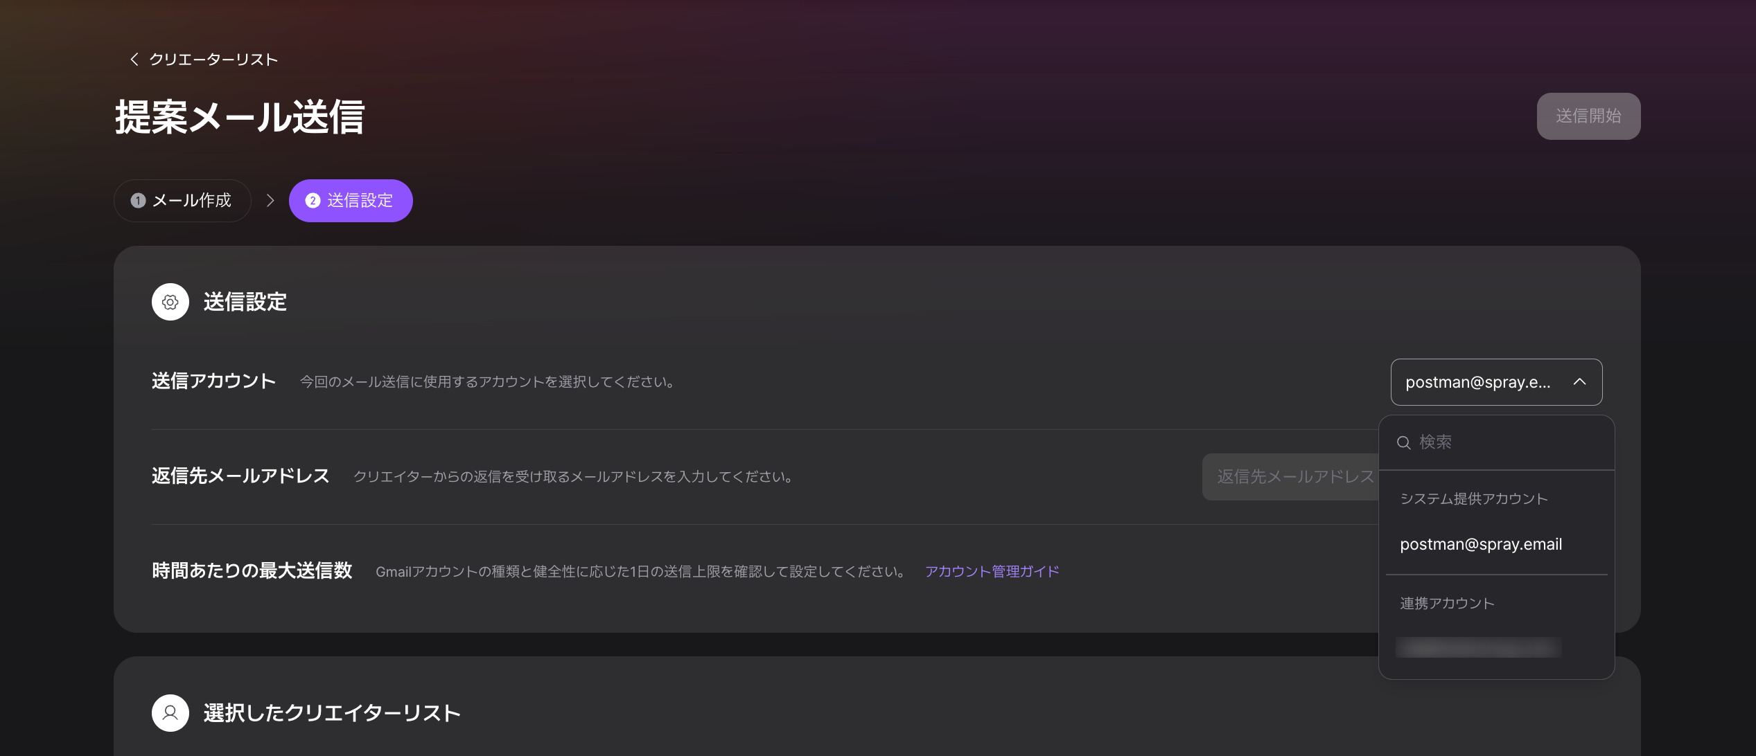Select postman@spray.email from the list
This screenshot has width=1756, height=756.
coord(1481,544)
